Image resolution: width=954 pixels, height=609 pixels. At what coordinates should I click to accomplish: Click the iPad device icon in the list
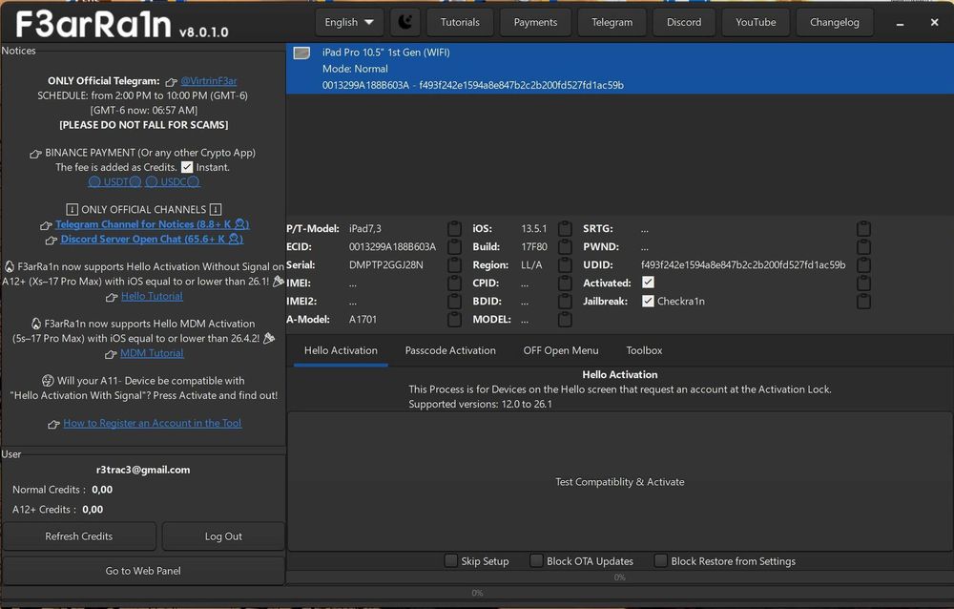point(301,53)
